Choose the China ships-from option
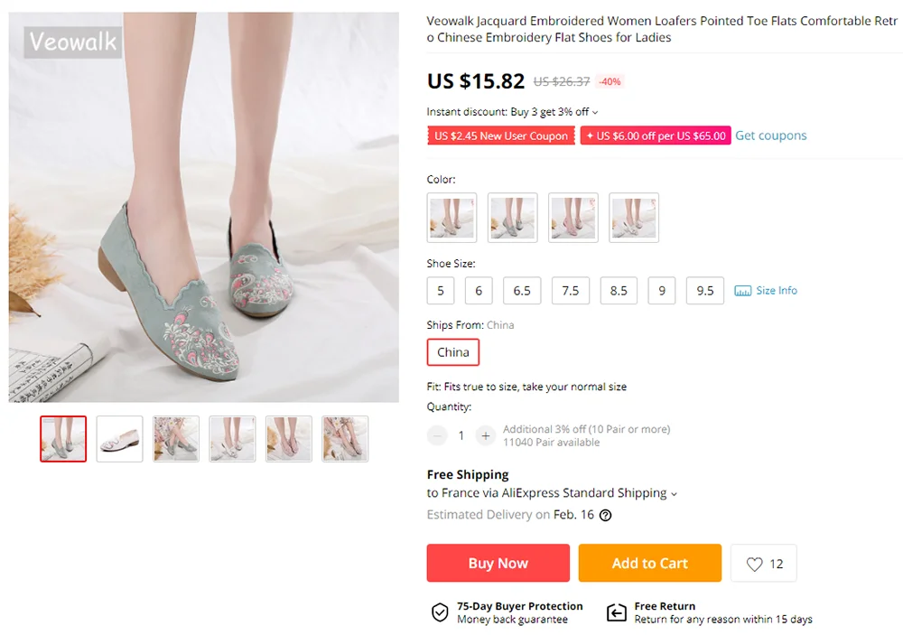 [452, 352]
